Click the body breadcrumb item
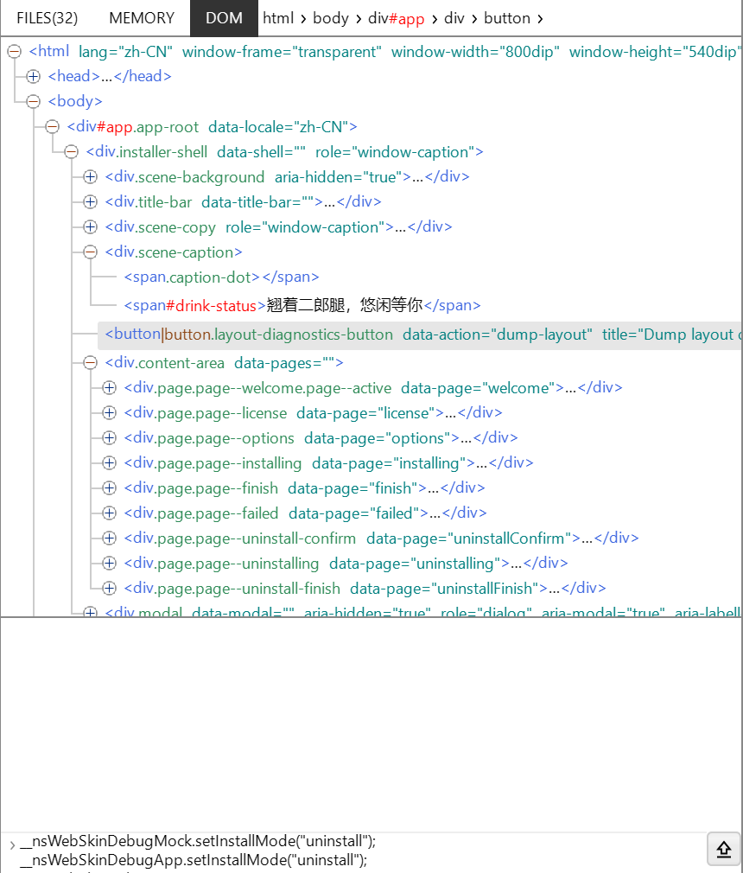This screenshot has height=873, width=743. click(331, 18)
